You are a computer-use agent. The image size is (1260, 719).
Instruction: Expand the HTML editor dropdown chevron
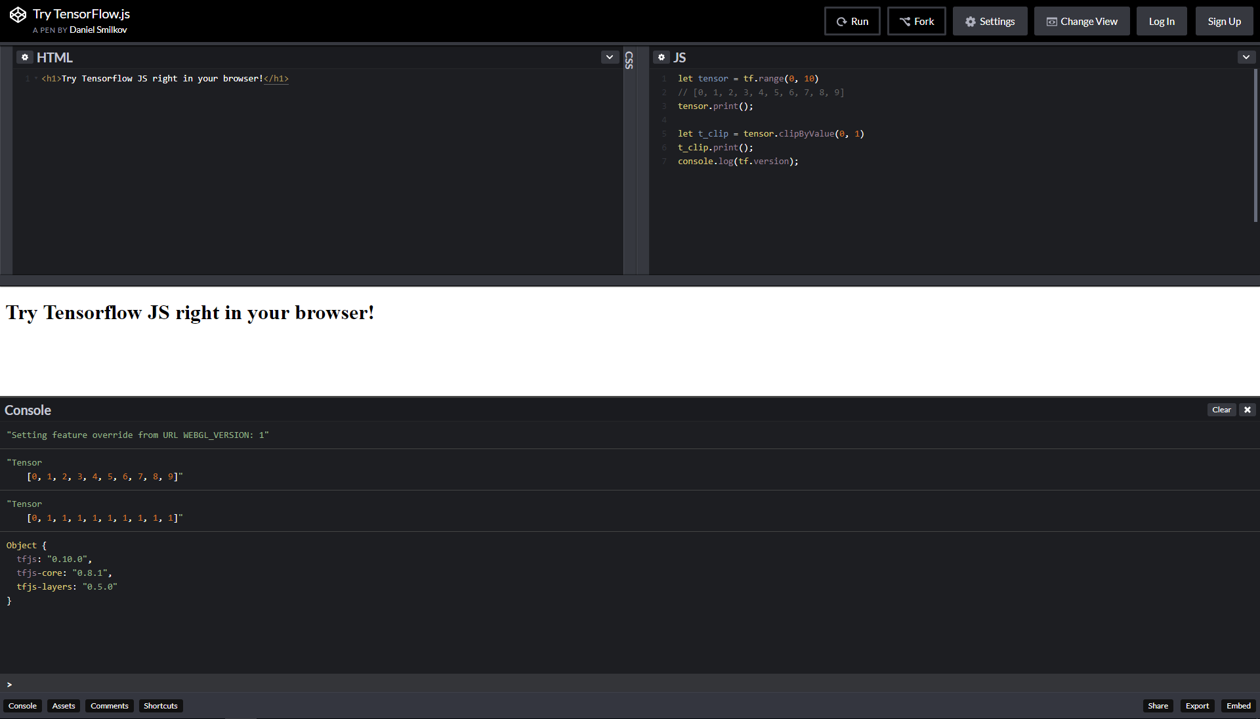point(610,57)
